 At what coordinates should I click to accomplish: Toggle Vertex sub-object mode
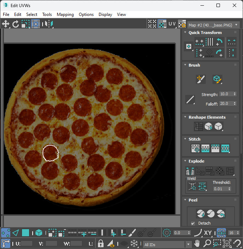pyautogui.click(x=6, y=233)
